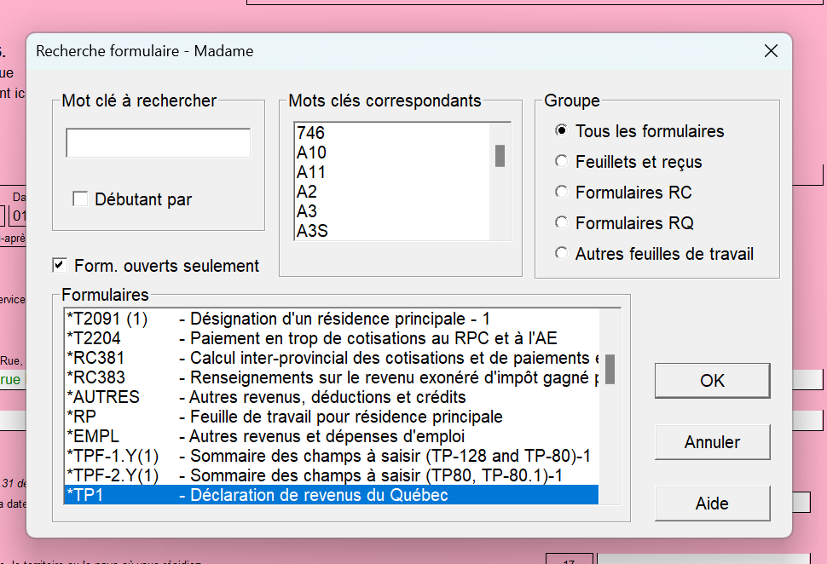Image resolution: width=827 pixels, height=564 pixels.
Task: Open help via the Aide button
Action: 712,504
